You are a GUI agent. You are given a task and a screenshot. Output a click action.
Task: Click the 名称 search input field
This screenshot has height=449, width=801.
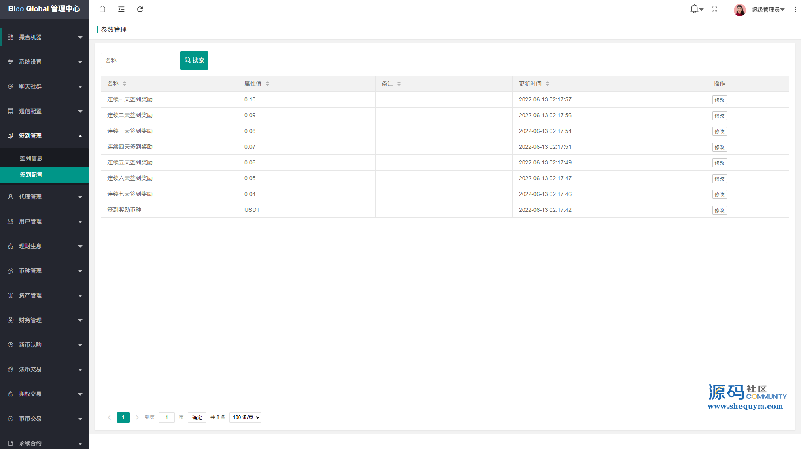137,61
